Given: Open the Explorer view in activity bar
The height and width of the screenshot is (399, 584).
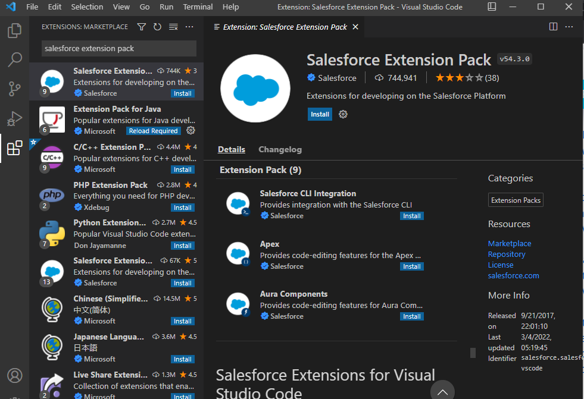Looking at the screenshot, I should [14, 30].
